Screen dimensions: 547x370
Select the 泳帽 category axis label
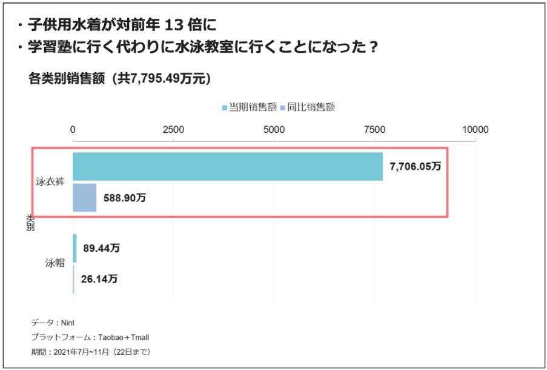[x=54, y=263]
